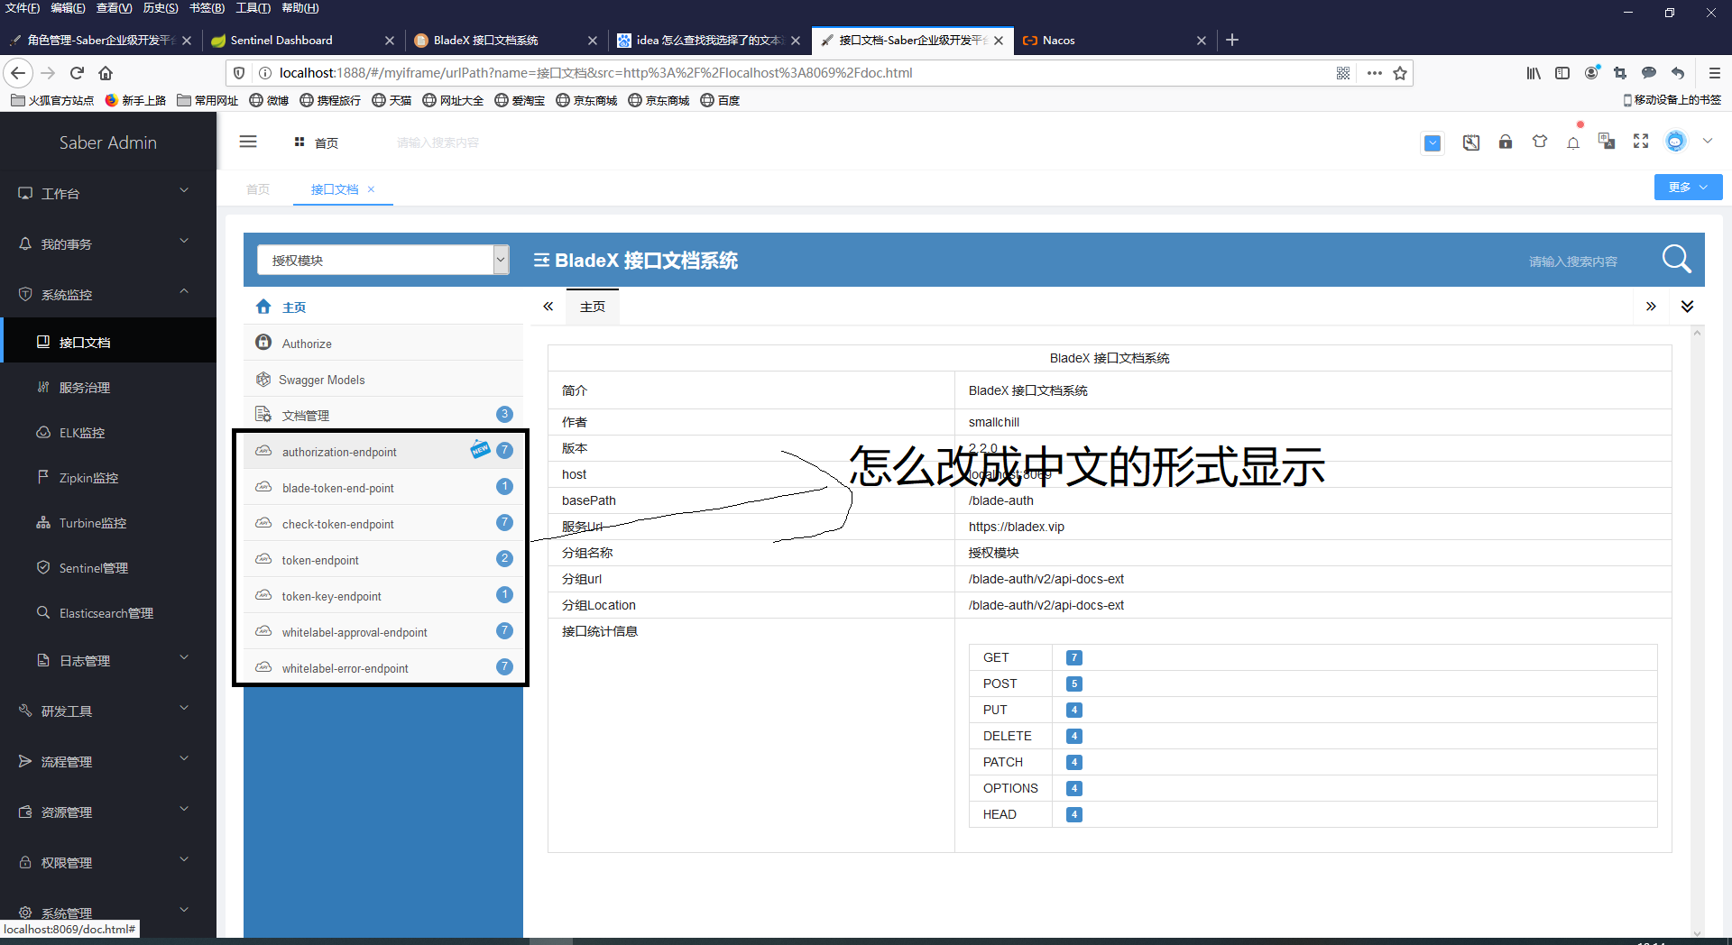
Task: Click the user avatar icon
Action: point(1675,142)
